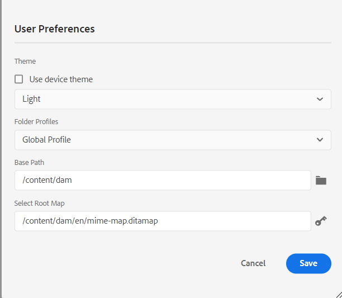
Task: Click the Folder Profiles label
Action: (x=36, y=121)
